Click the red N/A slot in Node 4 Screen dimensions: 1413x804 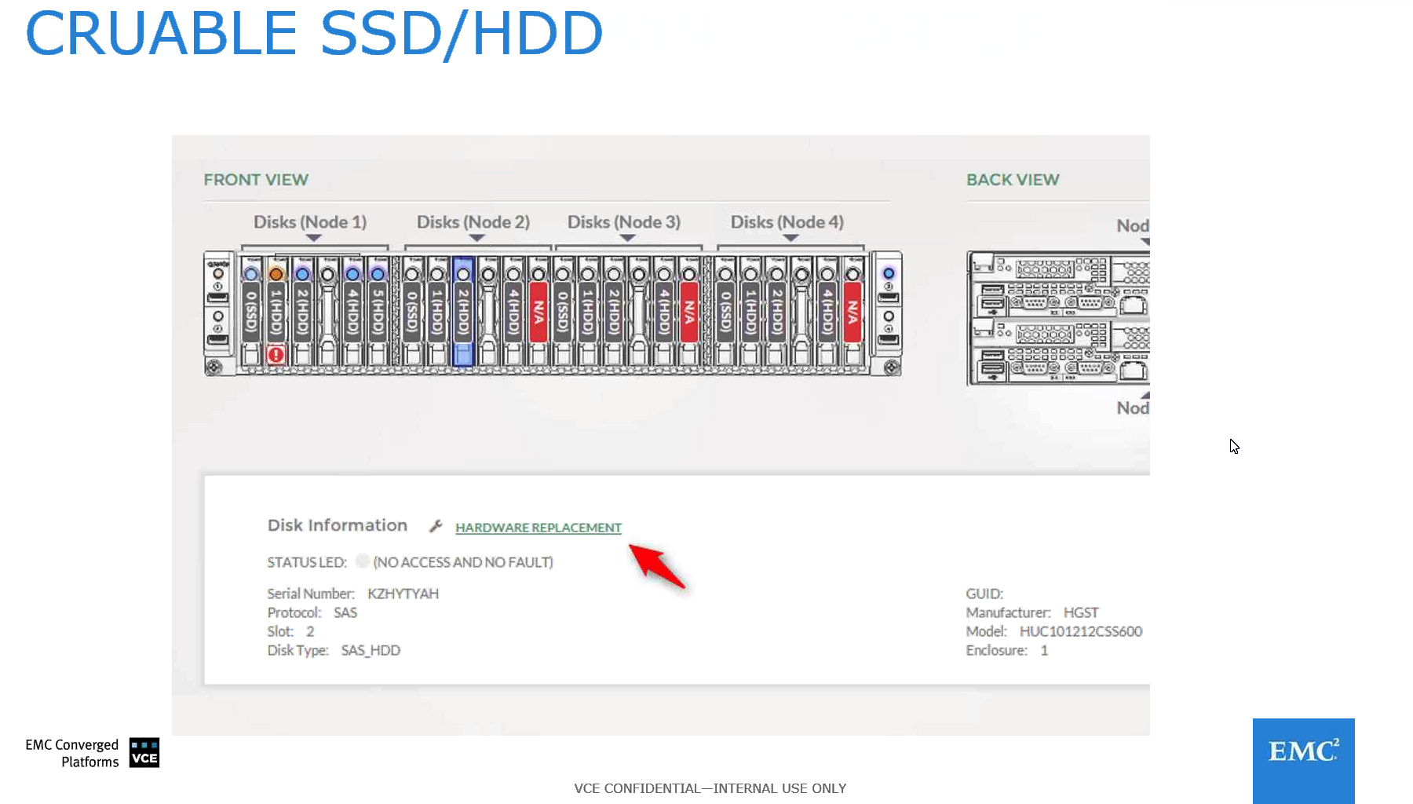click(x=852, y=312)
